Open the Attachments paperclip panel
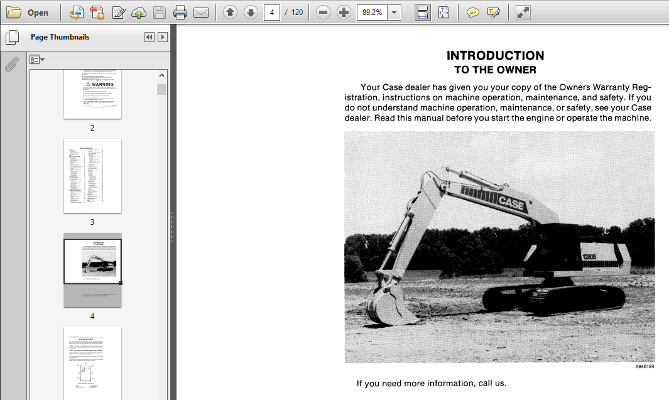This screenshot has height=400, width=669. 12,65
